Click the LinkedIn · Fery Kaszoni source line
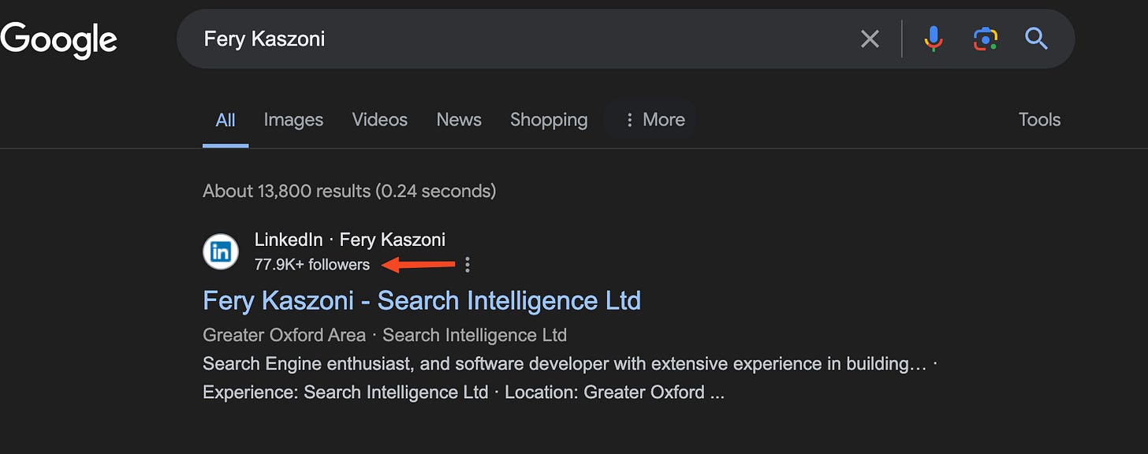 coord(350,240)
